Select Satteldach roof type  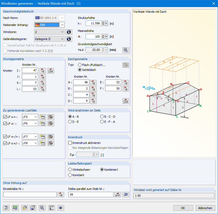(x=80, y=70)
